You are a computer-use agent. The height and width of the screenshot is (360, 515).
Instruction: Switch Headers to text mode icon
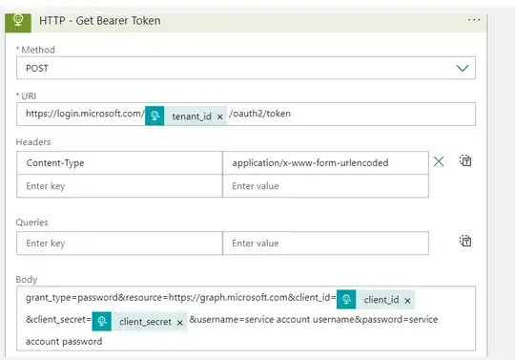465,160
